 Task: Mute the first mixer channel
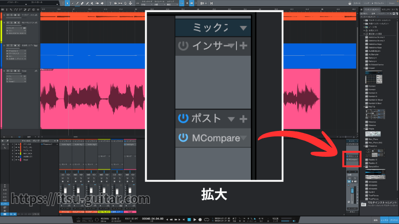tap(63, 178)
